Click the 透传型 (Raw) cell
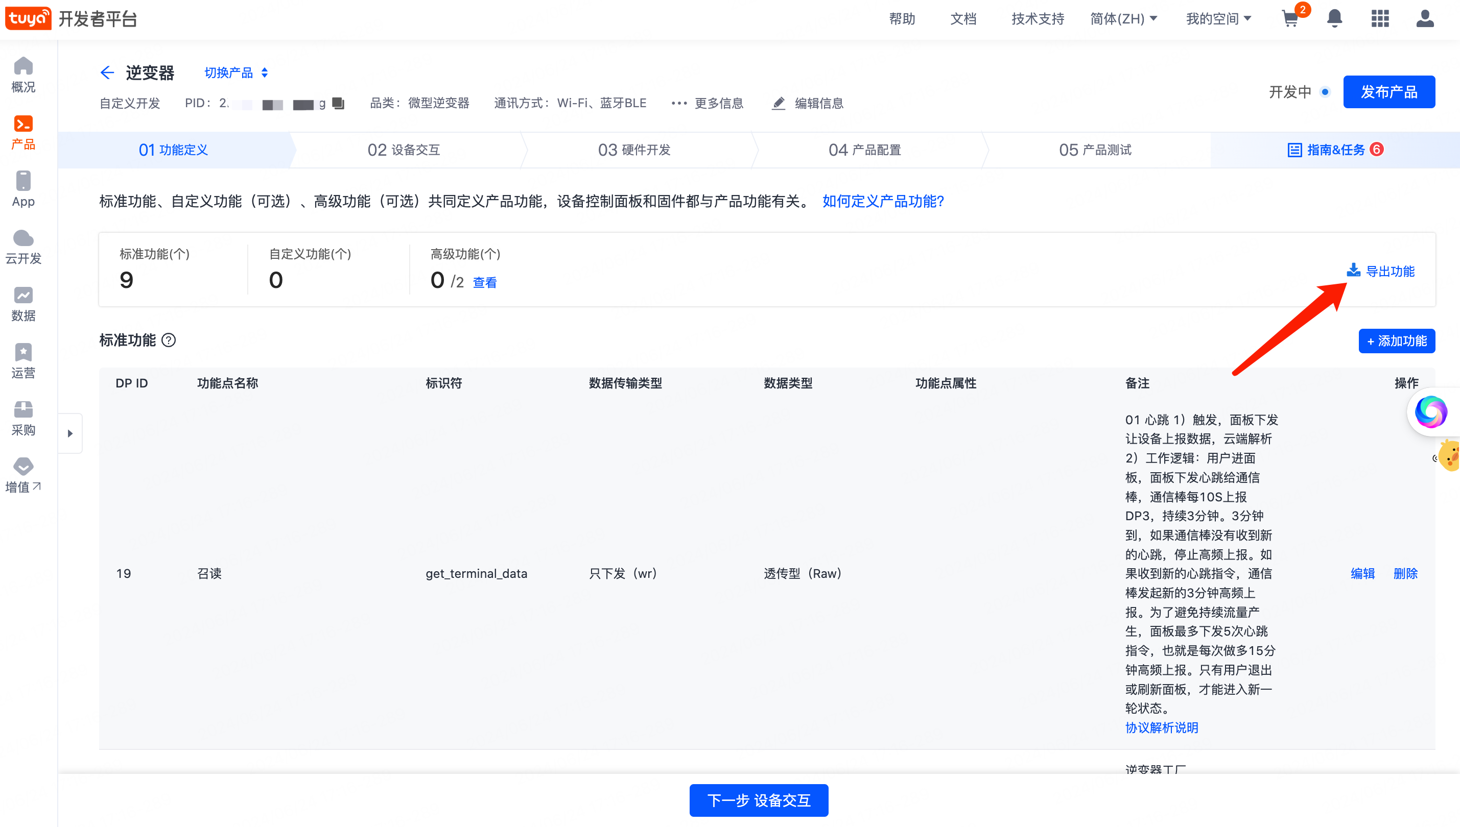This screenshot has height=827, width=1460. [803, 574]
